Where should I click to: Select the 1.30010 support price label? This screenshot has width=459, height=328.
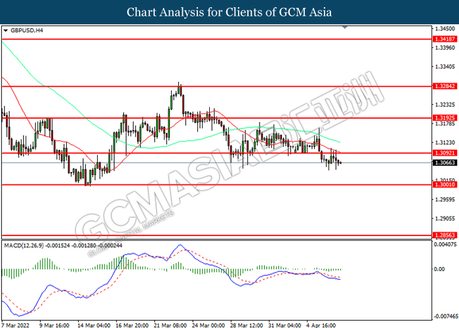pos(445,184)
